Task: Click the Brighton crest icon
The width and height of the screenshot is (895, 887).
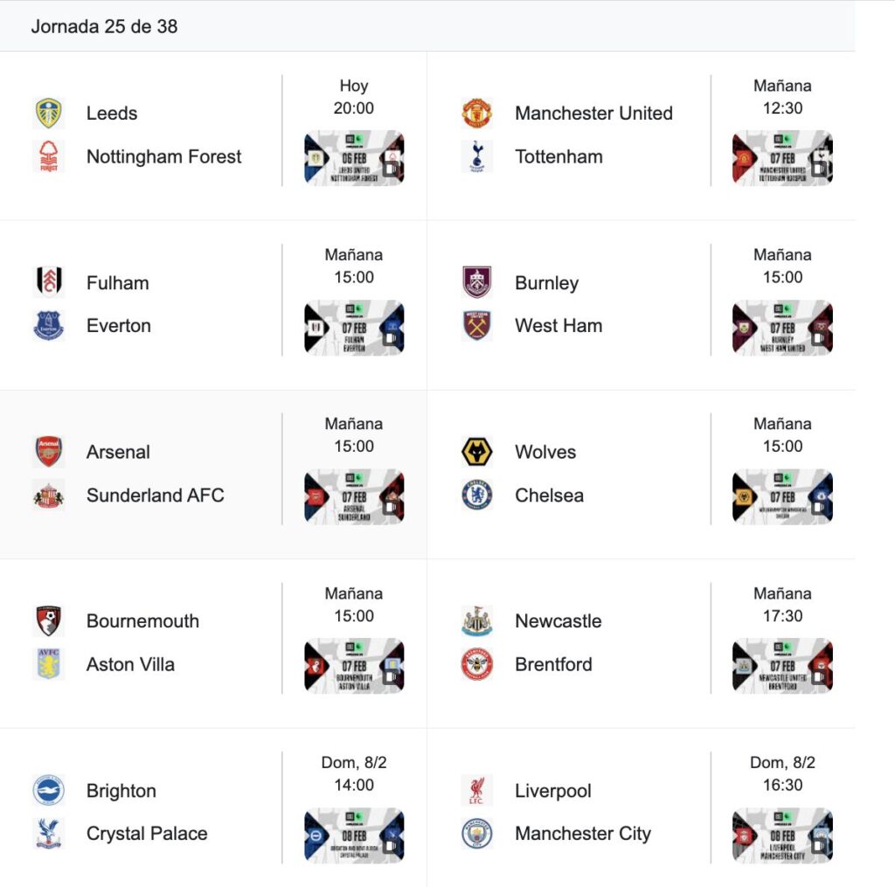Action: tap(48, 791)
